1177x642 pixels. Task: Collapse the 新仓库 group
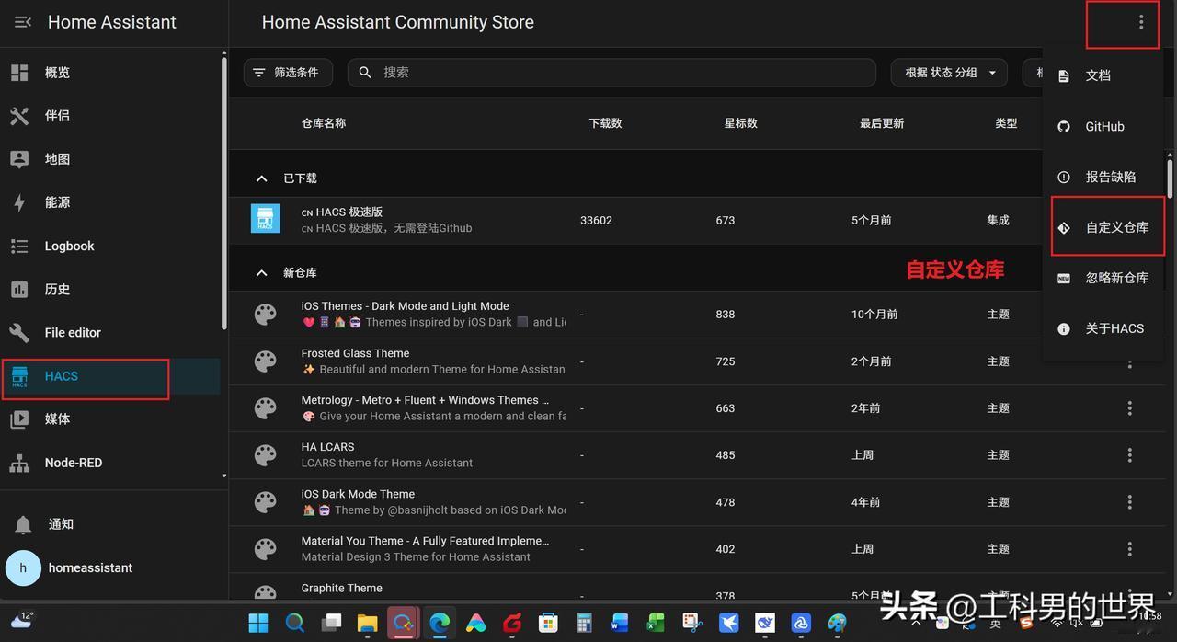click(262, 273)
